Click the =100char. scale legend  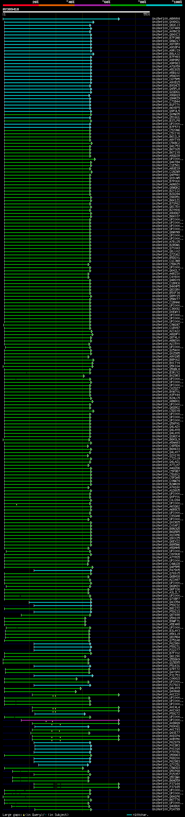click(x=137, y=815)
